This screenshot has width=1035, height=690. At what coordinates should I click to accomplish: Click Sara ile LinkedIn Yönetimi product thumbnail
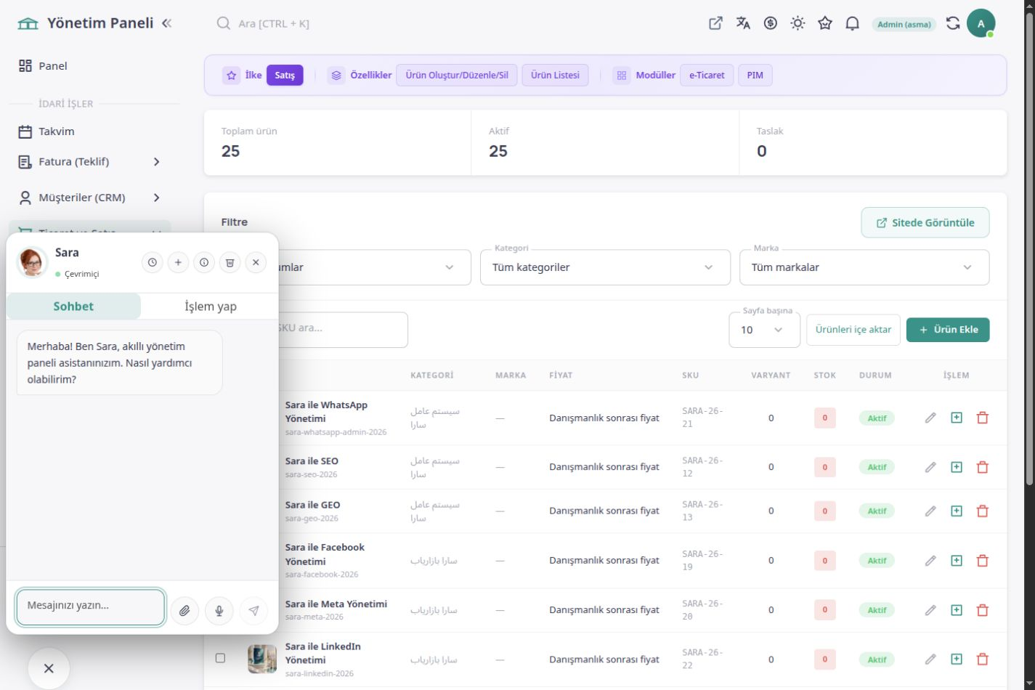262,659
